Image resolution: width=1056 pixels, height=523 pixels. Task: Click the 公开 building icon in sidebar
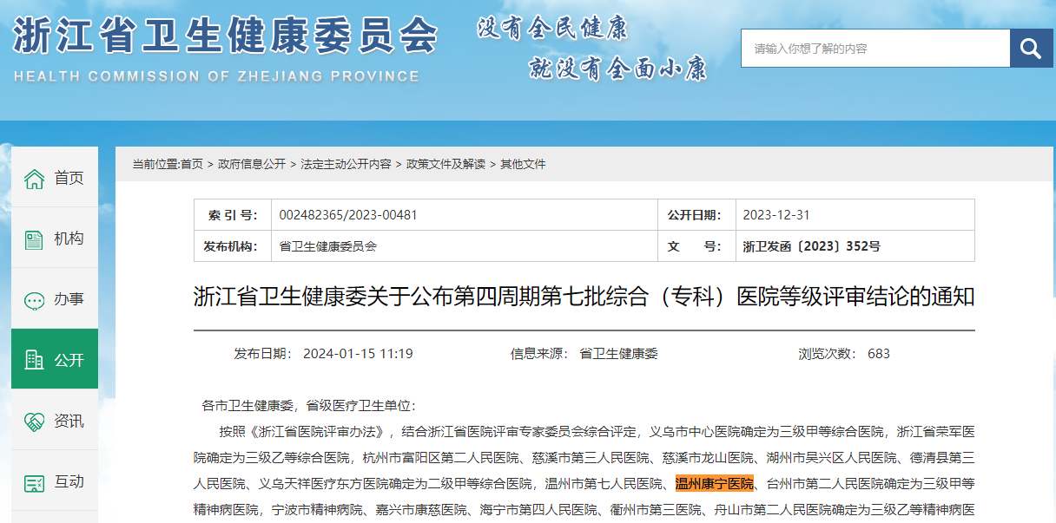[x=35, y=360]
